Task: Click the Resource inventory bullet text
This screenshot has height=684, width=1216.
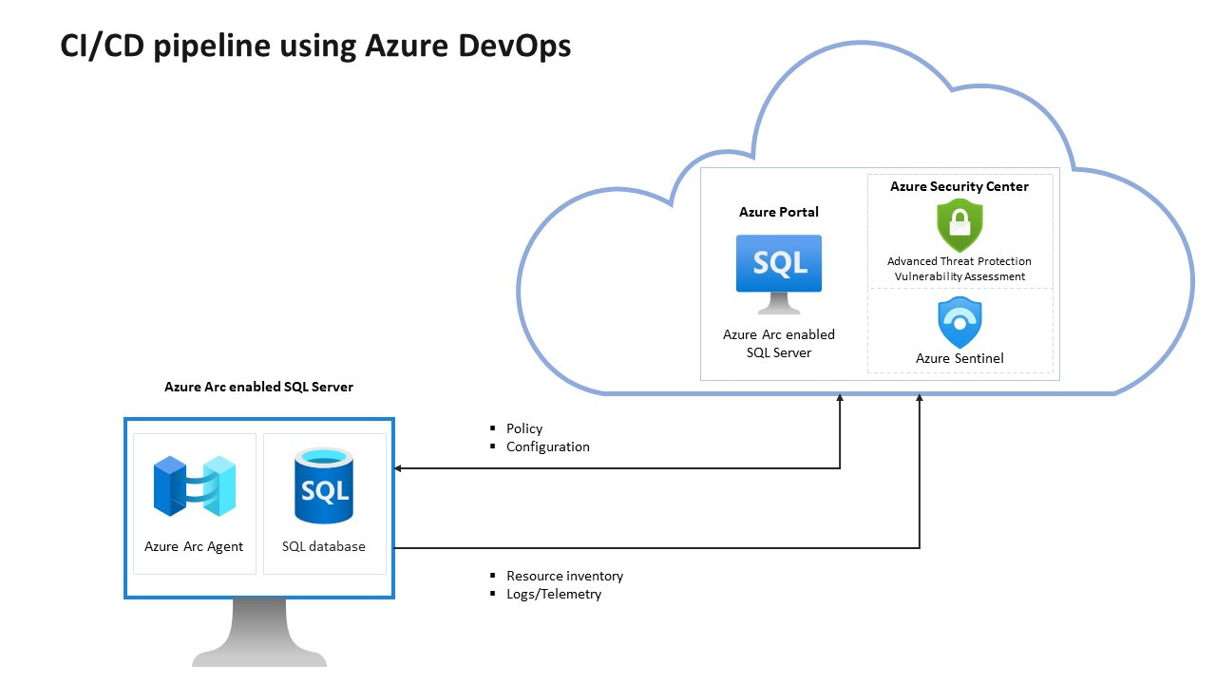Action: [x=565, y=576]
